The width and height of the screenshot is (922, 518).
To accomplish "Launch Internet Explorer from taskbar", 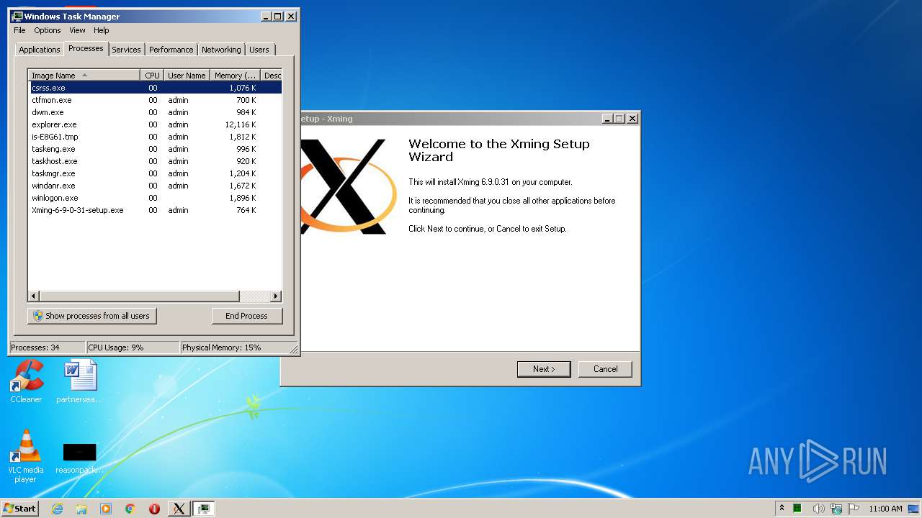I will pyautogui.click(x=58, y=509).
